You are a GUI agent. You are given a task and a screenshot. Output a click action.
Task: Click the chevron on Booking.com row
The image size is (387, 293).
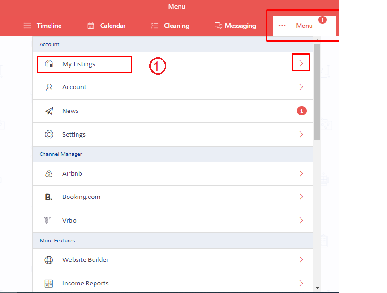point(301,197)
